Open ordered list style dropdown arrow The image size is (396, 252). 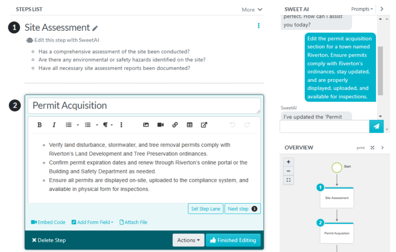click(77, 125)
